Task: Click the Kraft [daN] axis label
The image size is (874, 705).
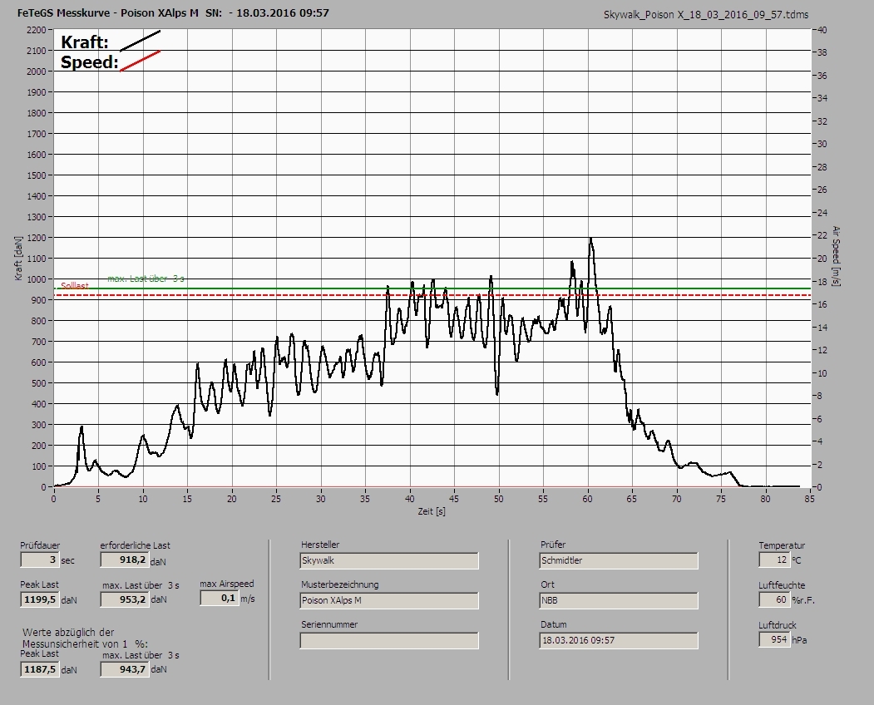Action: point(19,258)
